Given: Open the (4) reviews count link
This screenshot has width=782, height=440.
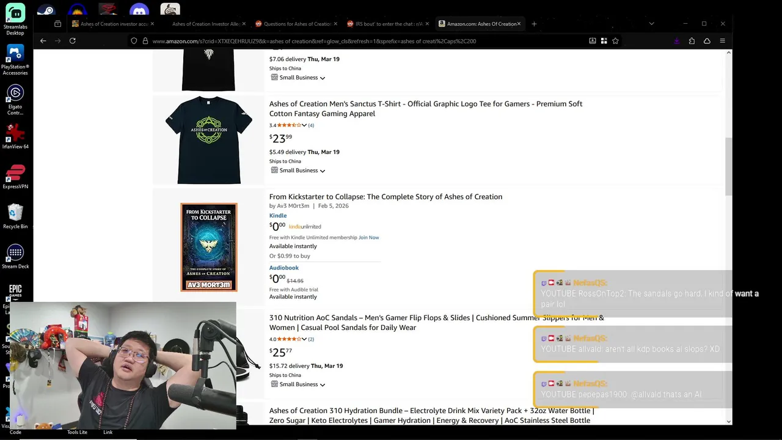Looking at the screenshot, I should point(311,125).
